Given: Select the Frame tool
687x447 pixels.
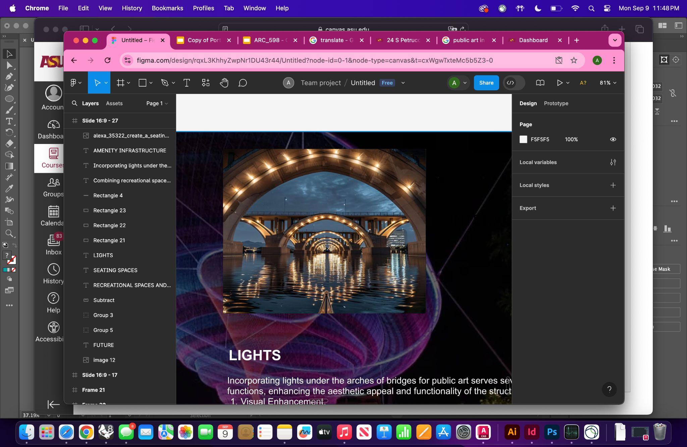Looking at the screenshot, I should (x=120, y=83).
